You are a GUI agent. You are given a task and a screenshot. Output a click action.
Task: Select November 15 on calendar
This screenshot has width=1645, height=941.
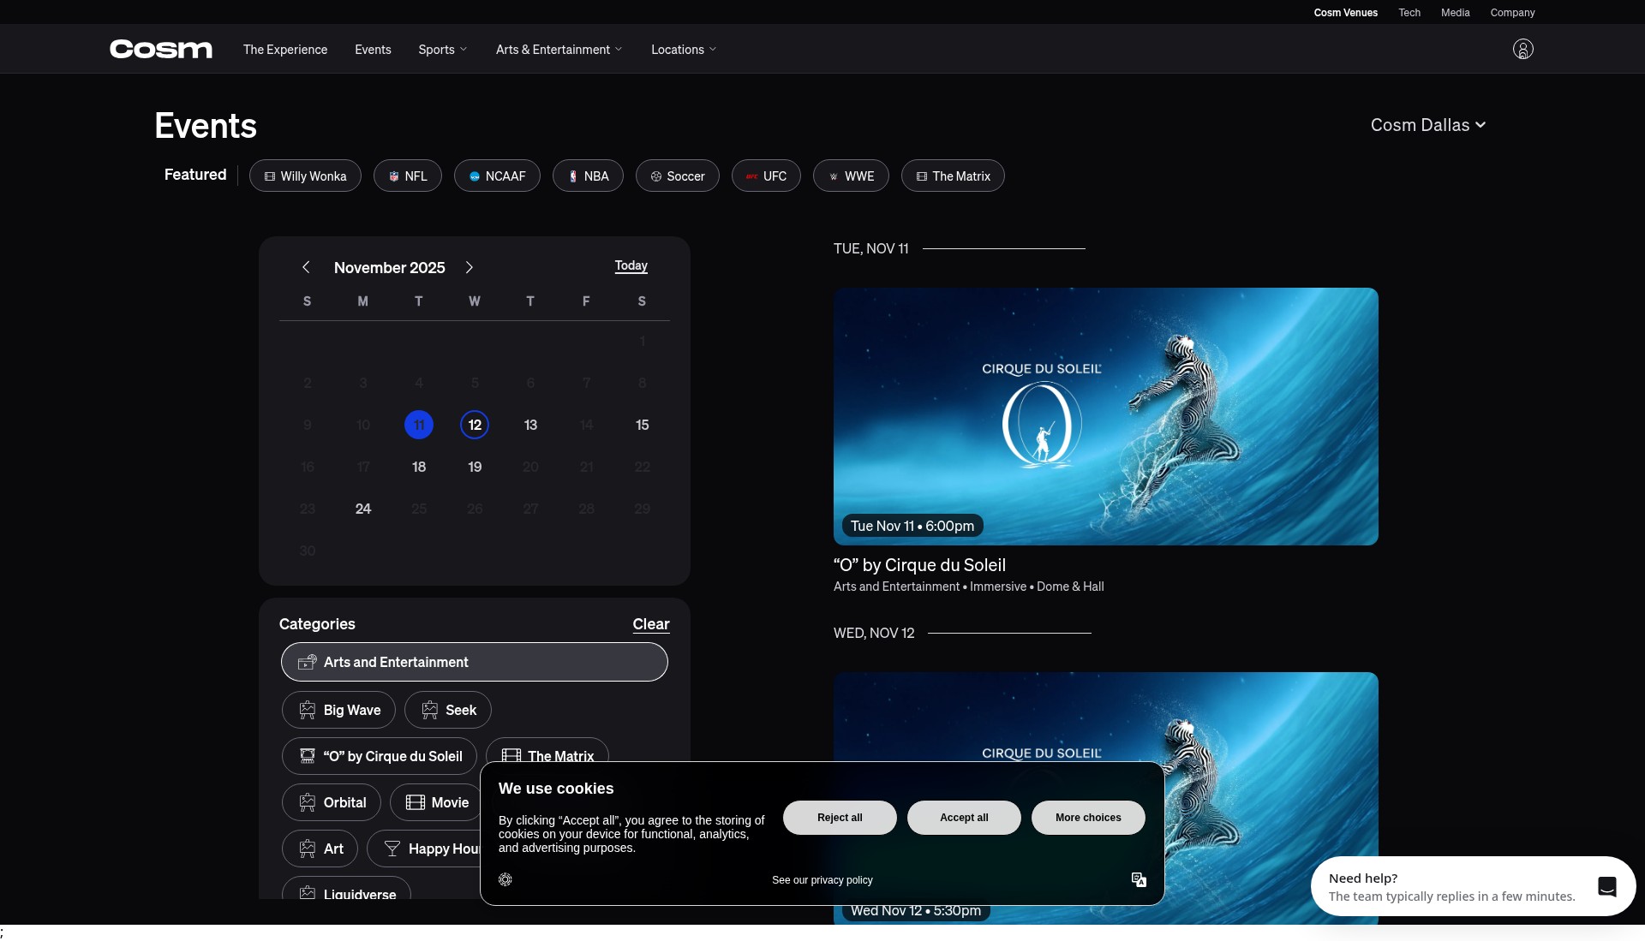[642, 425]
